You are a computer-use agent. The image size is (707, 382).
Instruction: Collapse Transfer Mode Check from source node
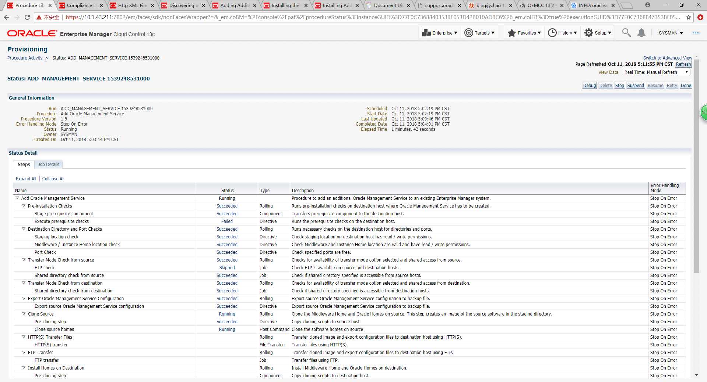24,260
